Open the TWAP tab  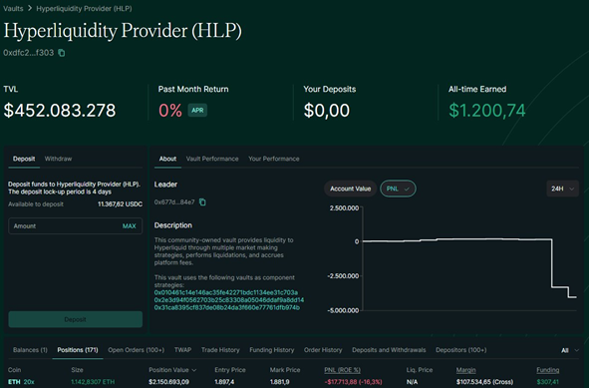pyautogui.click(x=182, y=350)
